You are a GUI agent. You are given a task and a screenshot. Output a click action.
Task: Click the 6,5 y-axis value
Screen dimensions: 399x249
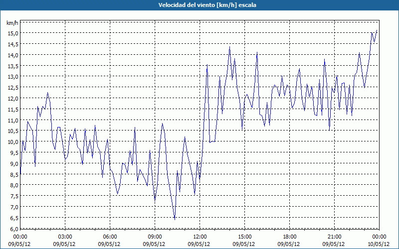click(x=14, y=218)
